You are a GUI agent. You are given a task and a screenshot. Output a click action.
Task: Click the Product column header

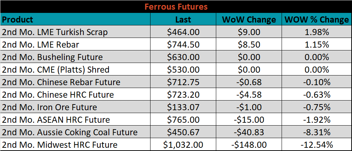75,19
